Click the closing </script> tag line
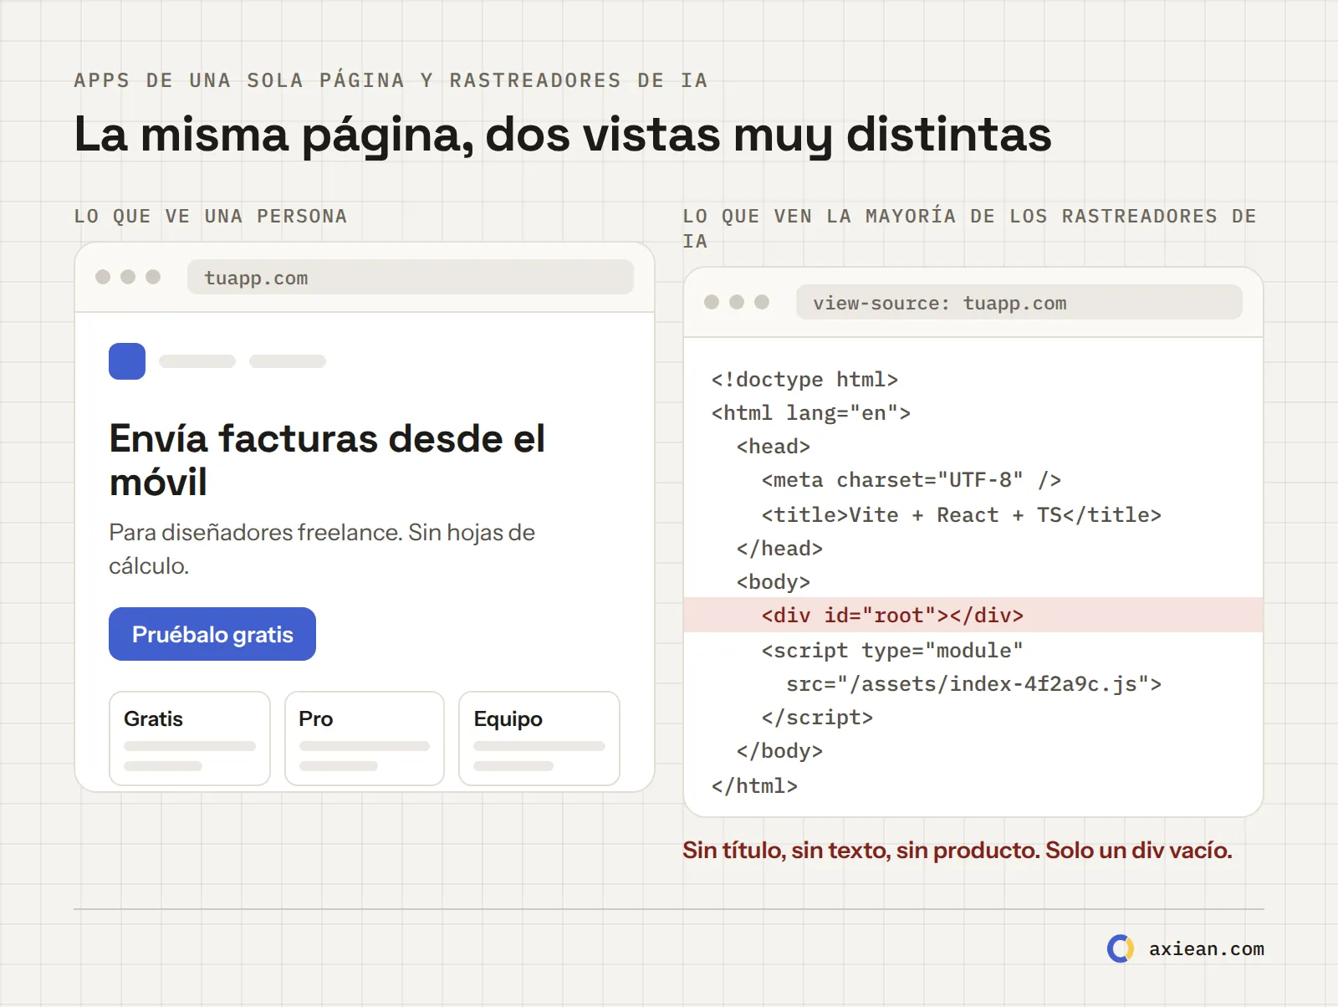This screenshot has width=1338, height=1007. pos(817,718)
